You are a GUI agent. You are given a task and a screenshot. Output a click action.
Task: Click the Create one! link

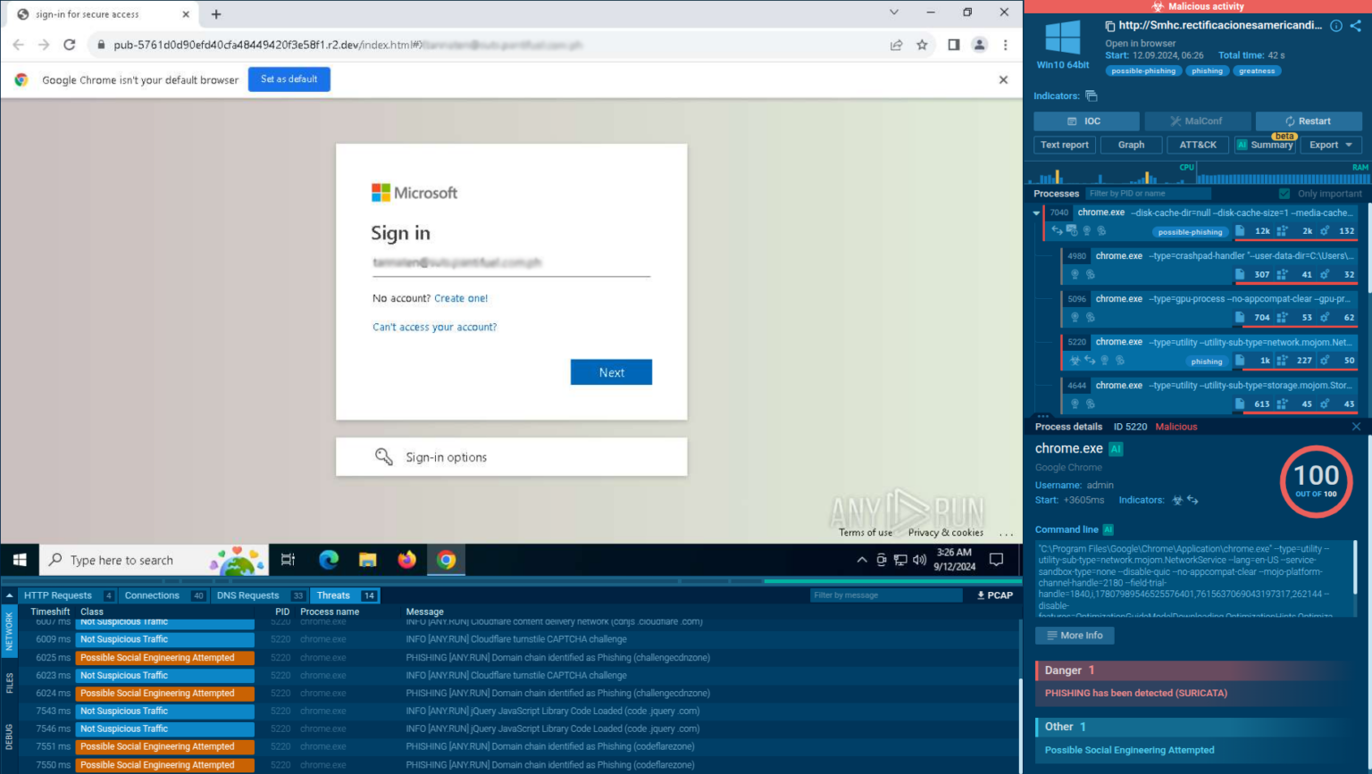(x=461, y=299)
